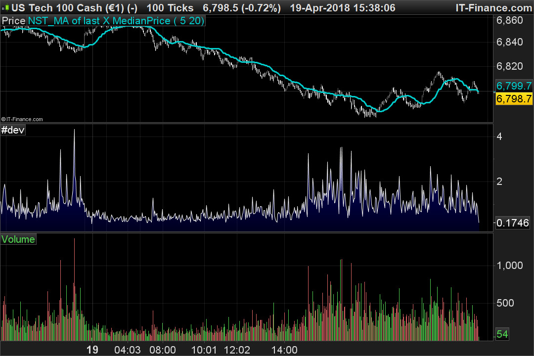
Task: Click the 19 date marker on time axis
Action: (92, 350)
